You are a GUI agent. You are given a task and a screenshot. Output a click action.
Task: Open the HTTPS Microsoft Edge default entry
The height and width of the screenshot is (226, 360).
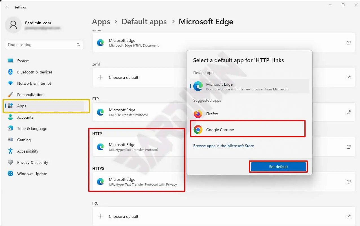[x=138, y=182]
